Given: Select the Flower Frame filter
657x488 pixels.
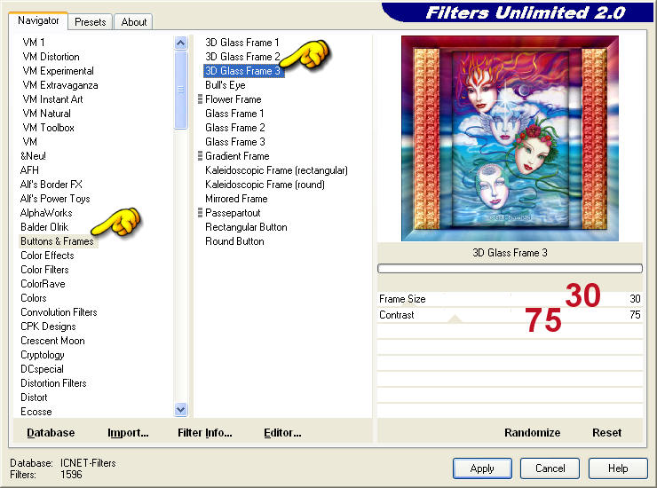Looking at the screenshot, I should coord(233,99).
